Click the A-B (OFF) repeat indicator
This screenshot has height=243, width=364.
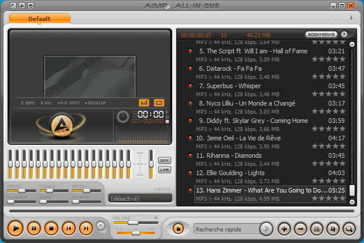click(69, 103)
